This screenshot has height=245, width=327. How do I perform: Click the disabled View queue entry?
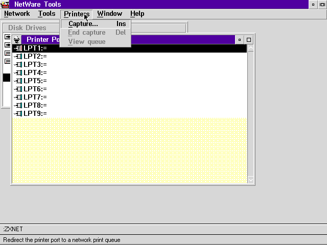96,42
